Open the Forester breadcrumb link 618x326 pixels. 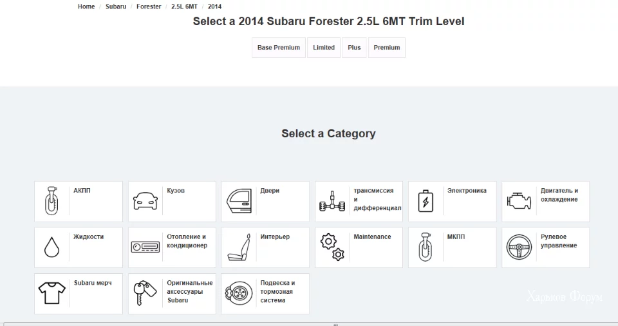point(149,6)
